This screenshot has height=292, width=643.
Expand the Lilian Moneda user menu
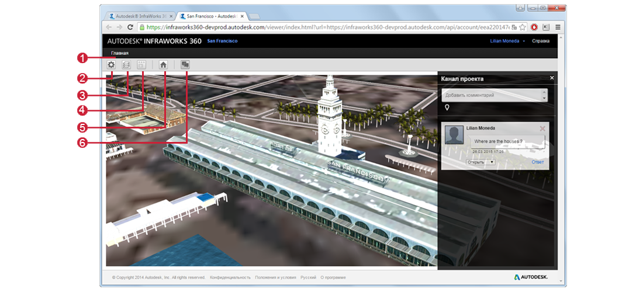[x=507, y=41]
